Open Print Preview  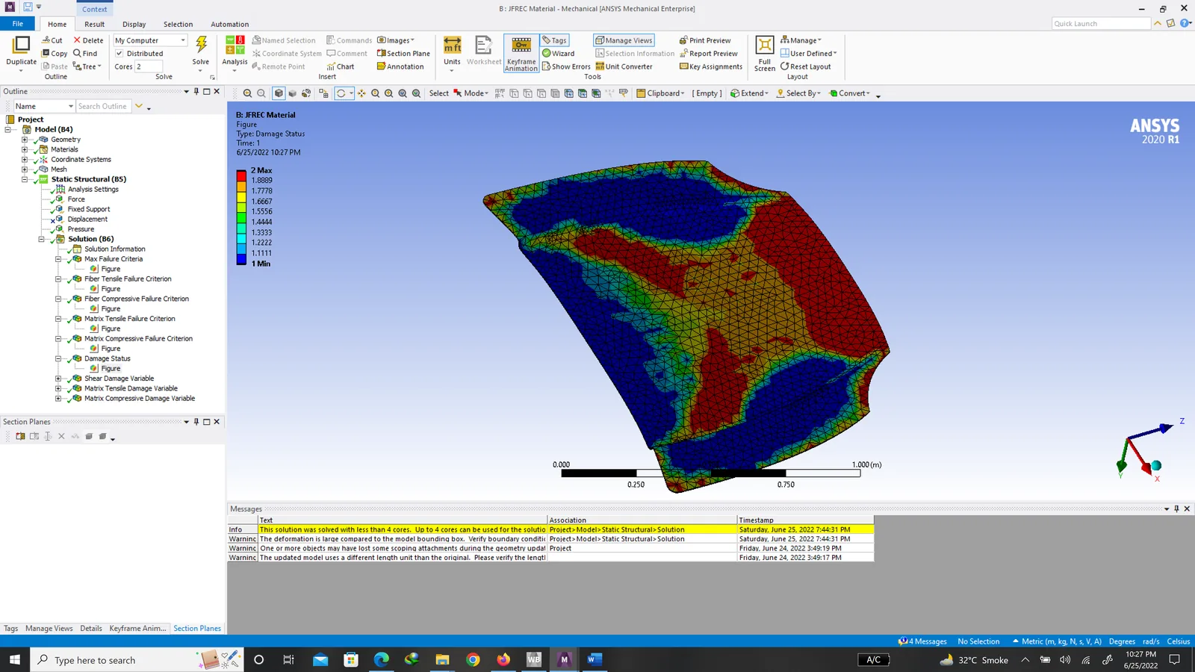(x=705, y=40)
